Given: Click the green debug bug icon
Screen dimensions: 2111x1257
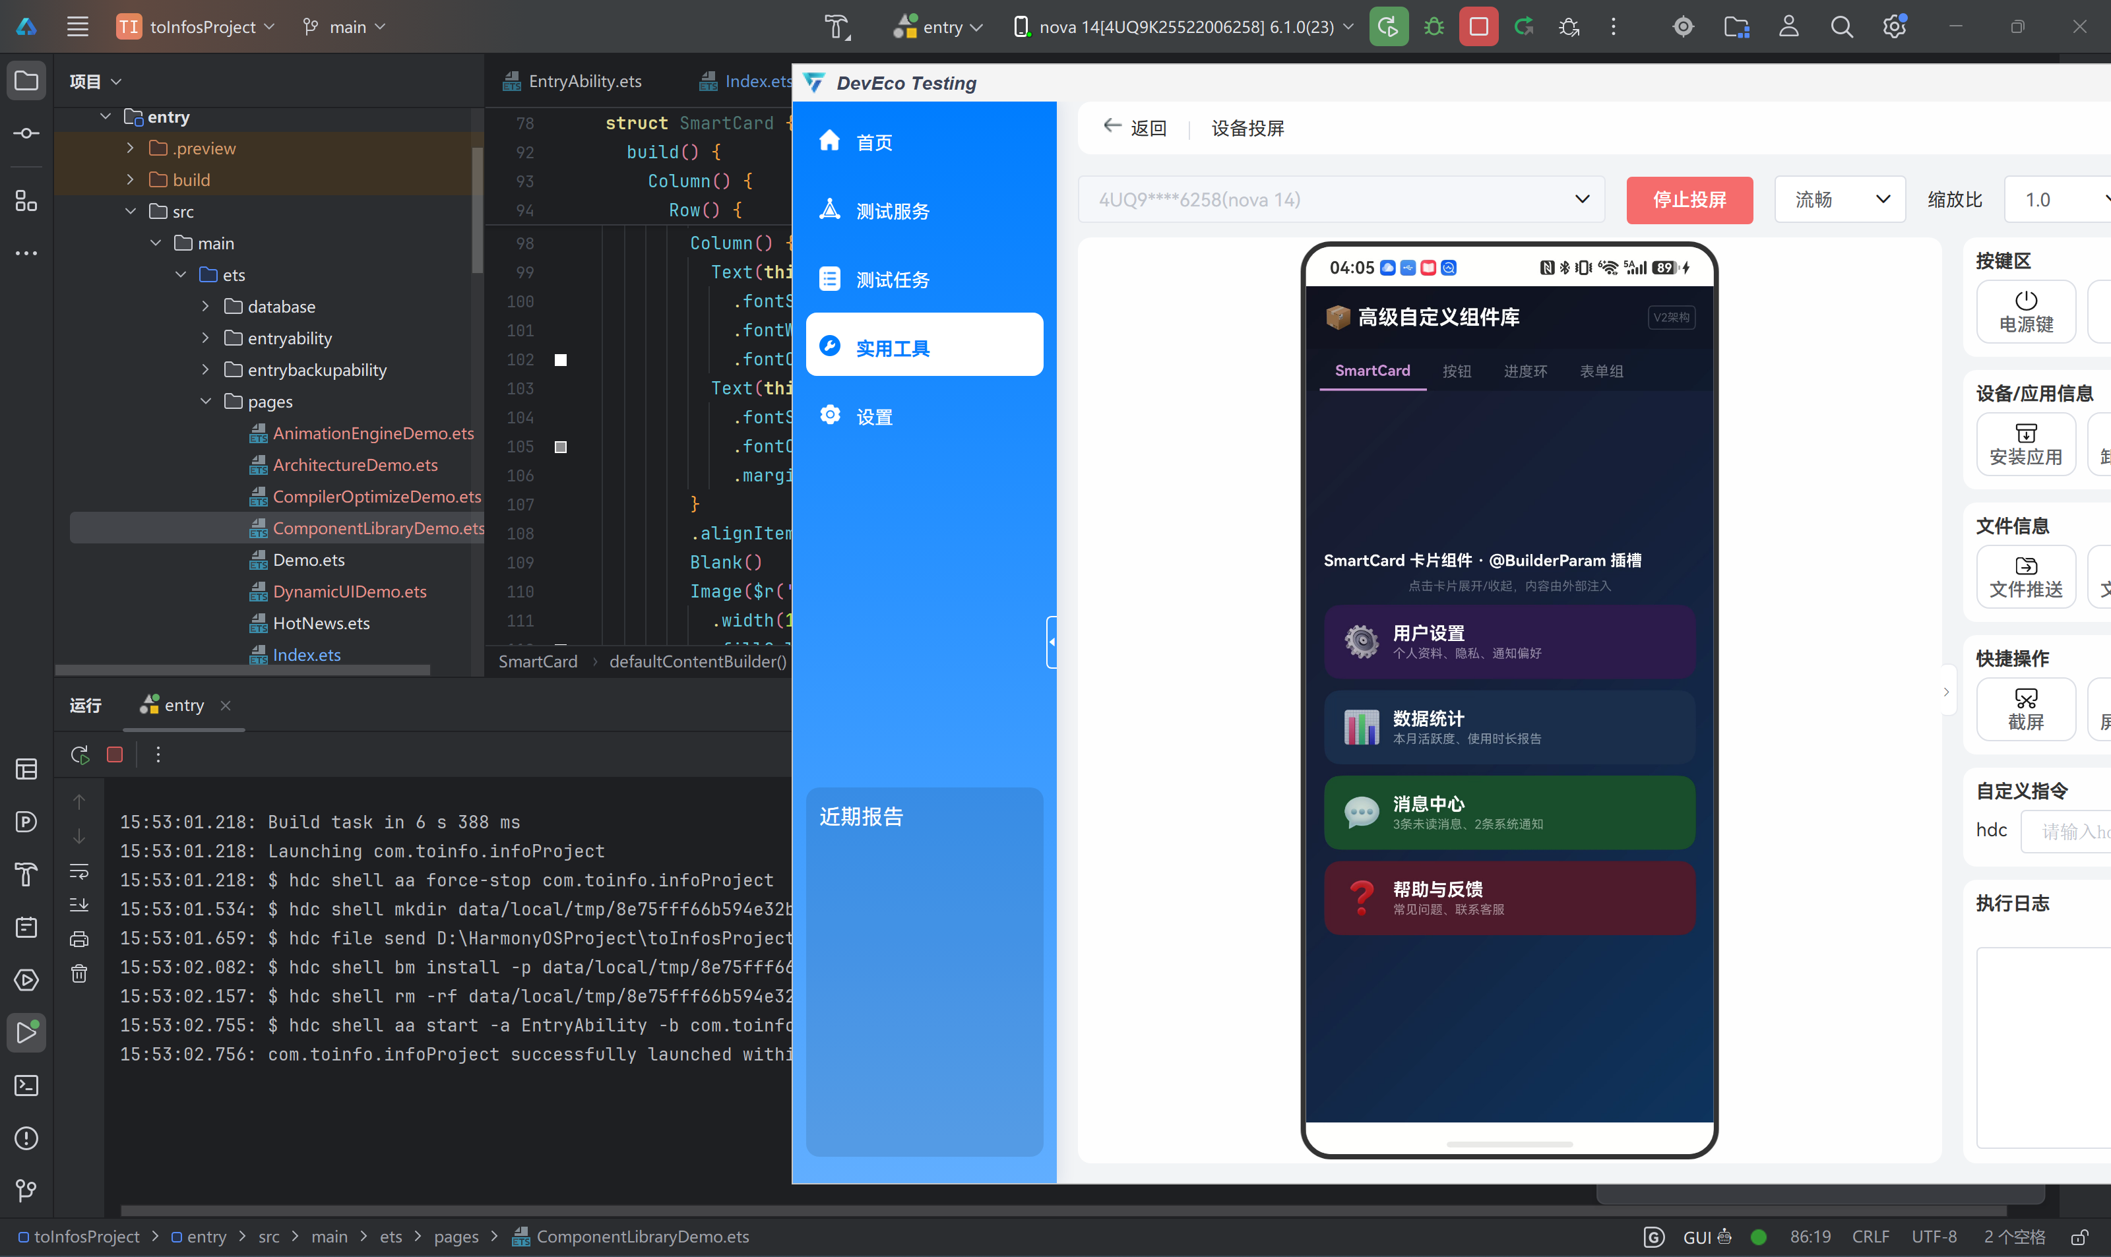Looking at the screenshot, I should click(1434, 26).
